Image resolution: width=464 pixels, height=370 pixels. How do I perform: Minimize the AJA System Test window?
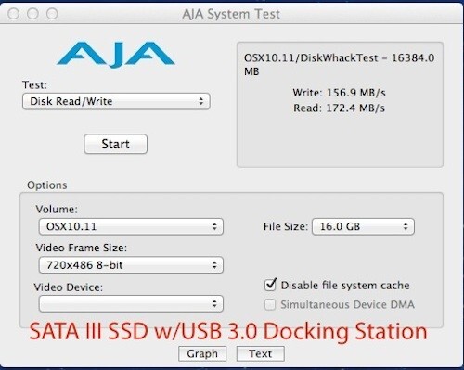[32, 14]
